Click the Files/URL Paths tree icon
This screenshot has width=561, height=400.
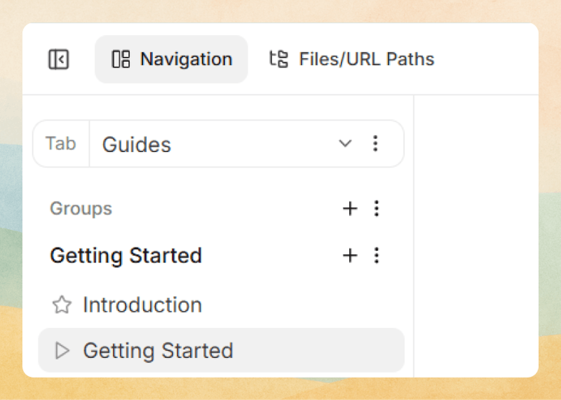pos(278,59)
